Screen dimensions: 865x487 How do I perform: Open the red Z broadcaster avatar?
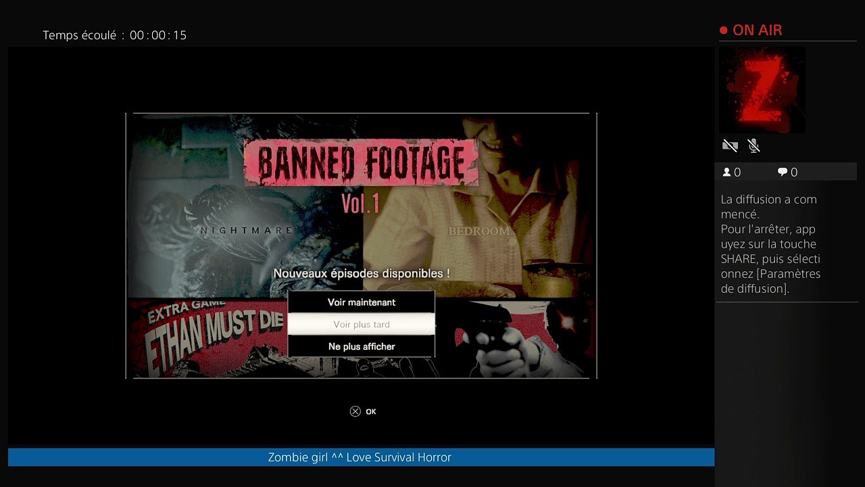pos(762,90)
